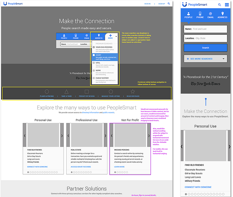The image size is (233, 197).
Task: Tap the mobile Location input field
Action: point(206,38)
